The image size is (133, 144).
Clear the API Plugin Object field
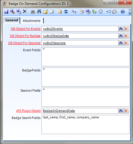click(126, 111)
